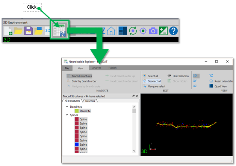Click the green Dendrite color swatch

pyautogui.click(x=77, y=111)
